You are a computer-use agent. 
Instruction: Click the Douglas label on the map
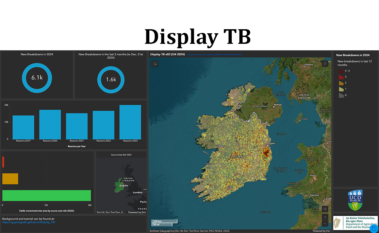pos(304,119)
